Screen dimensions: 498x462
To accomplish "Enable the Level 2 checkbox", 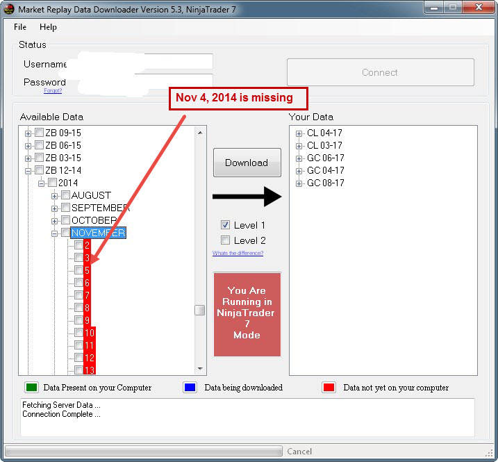I will coord(225,240).
